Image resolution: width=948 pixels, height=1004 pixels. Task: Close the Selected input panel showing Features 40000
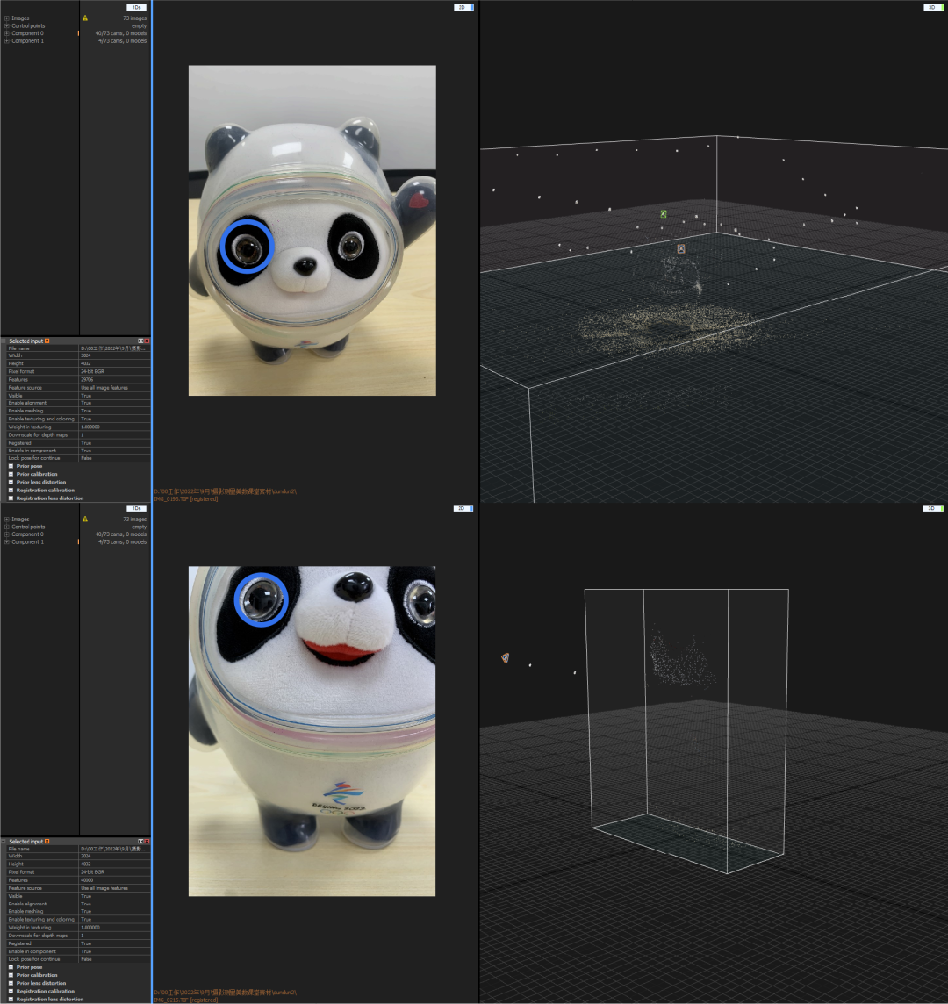tap(147, 842)
